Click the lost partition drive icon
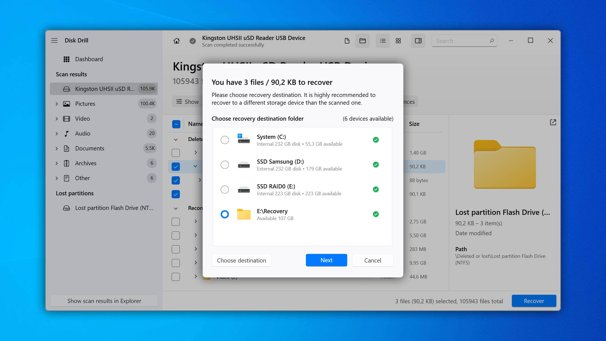The image size is (606, 341). [66, 208]
